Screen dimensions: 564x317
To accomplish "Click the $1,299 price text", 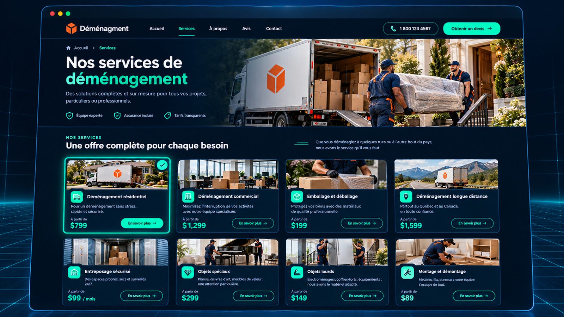I will click(194, 226).
